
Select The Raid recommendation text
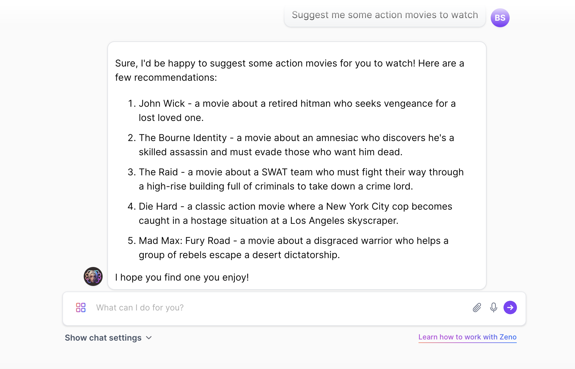[x=302, y=179]
